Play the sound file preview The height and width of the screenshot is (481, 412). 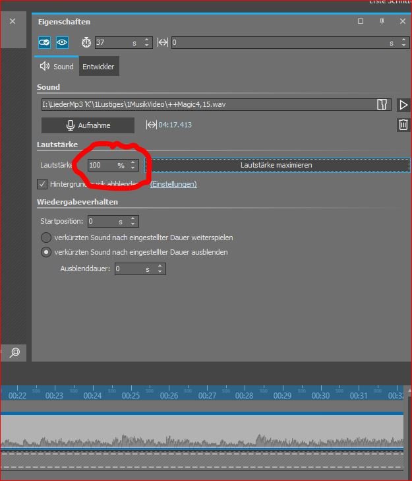403,105
